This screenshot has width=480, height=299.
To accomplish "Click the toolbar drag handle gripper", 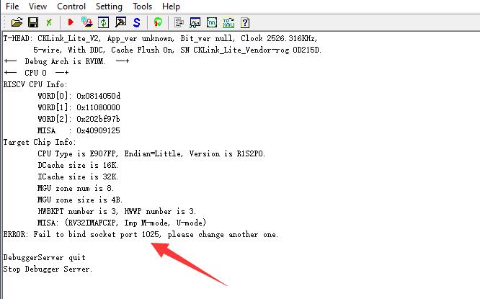I will (x=4, y=22).
